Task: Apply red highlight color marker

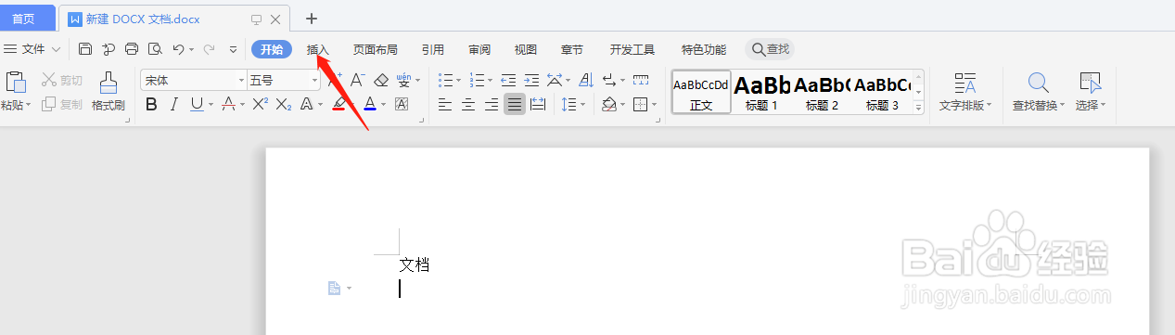Action: click(339, 105)
